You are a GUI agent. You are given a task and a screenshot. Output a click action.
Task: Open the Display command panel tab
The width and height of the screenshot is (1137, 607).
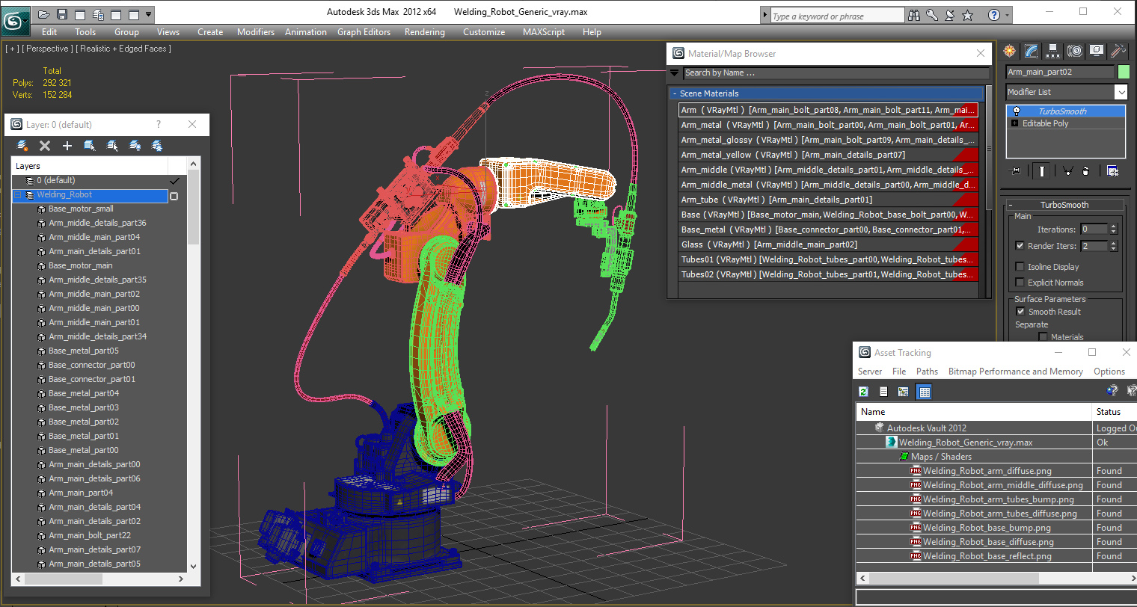point(1097,51)
